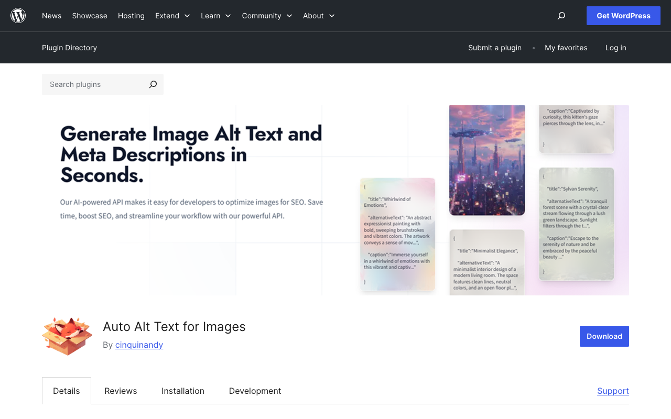The height and width of the screenshot is (419, 671).
Task: Click the Log in link
Action: point(616,48)
